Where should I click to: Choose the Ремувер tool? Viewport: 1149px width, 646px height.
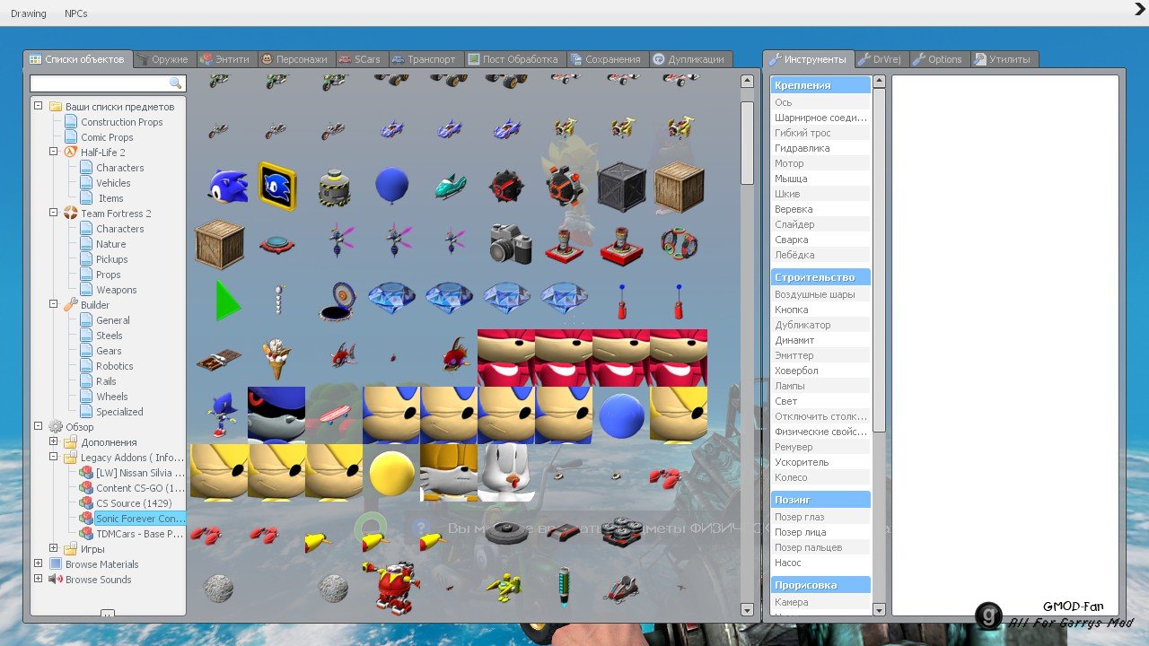tap(820, 447)
